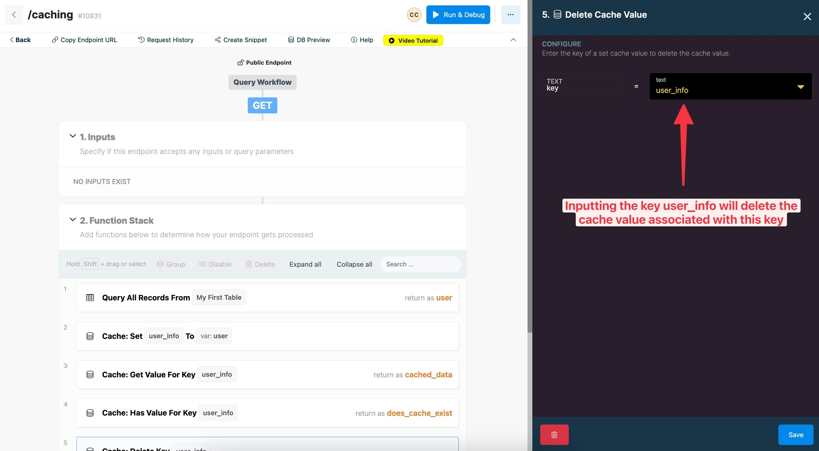Click the Disable step toggle in toolbar

215,264
